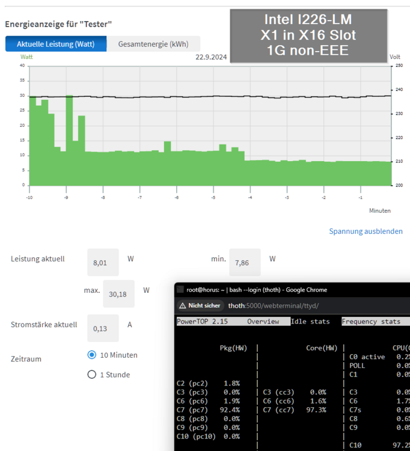This screenshot has height=451, width=410.
Task: Click the Zeitraum label
Action: point(26,359)
